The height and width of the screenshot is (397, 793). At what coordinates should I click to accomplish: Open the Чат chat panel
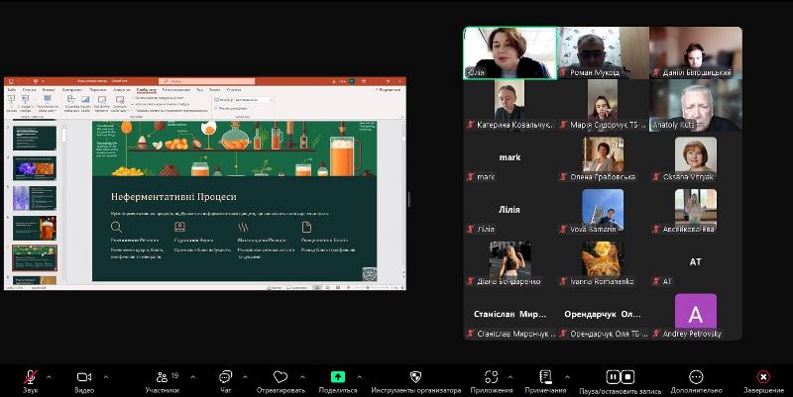(225, 377)
